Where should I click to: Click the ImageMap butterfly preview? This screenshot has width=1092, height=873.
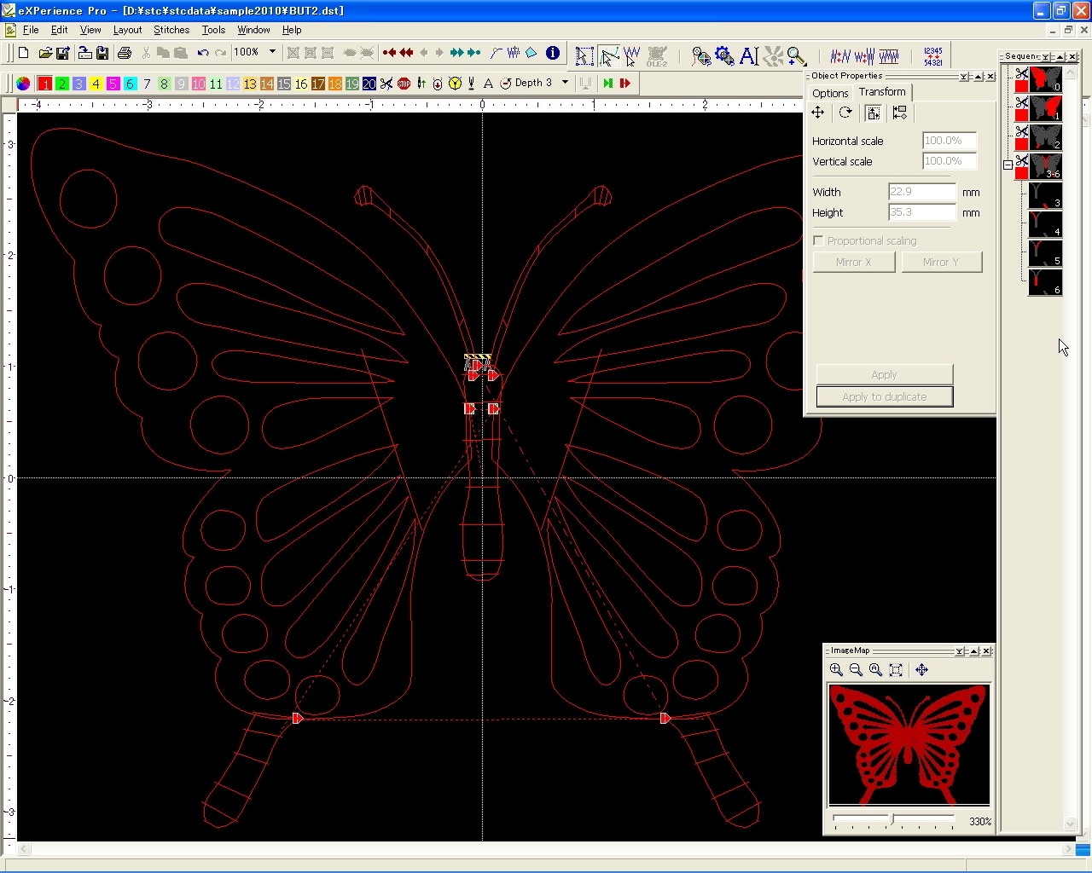point(909,743)
